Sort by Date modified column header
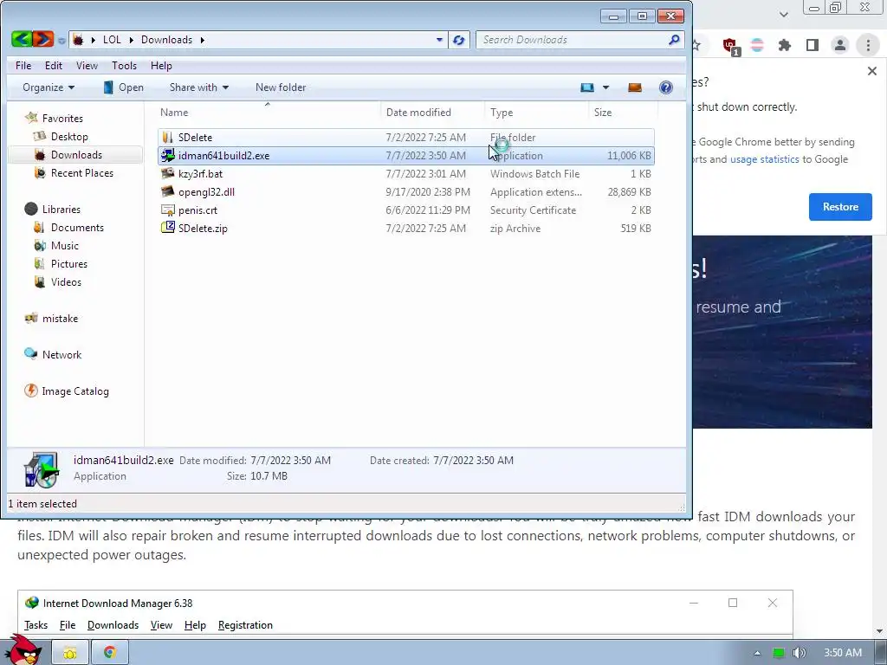 tap(418, 112)
